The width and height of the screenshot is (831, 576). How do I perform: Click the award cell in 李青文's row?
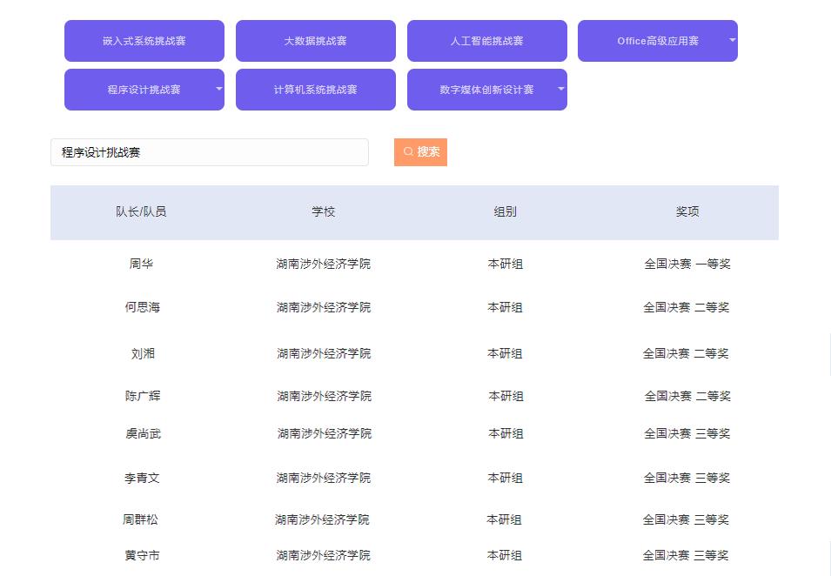pyautogui.click(x=687, y=478)
